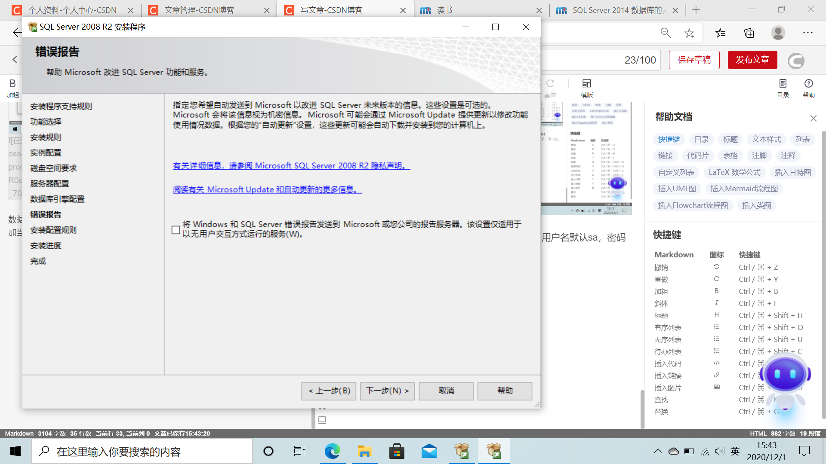The width and height of the screenshot is (826, 464).
Task: Close the 帮助文档 help panel
Action: coord(813,119)
